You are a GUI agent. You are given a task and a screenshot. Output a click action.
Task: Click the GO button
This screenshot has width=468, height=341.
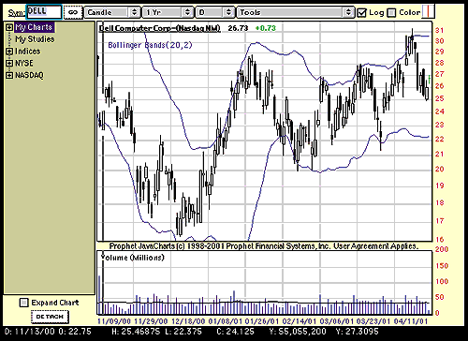click(73, 12)
